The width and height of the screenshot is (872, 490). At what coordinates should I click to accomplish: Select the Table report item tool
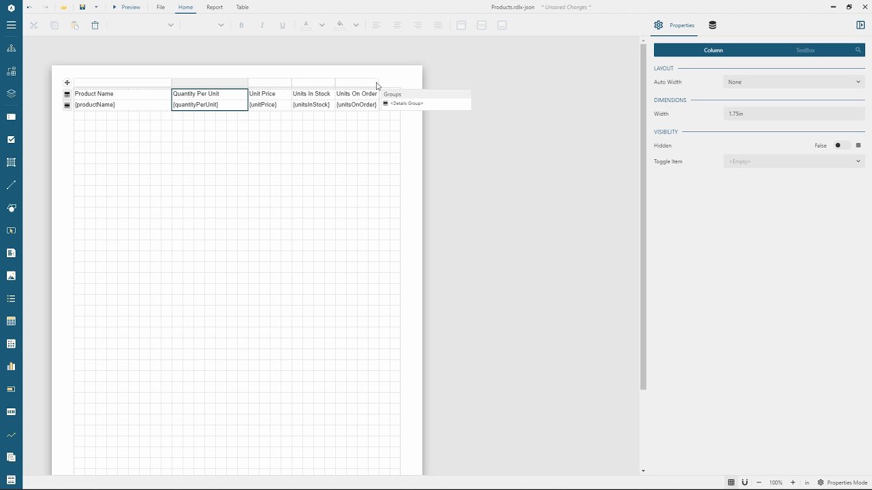point(11,321)
